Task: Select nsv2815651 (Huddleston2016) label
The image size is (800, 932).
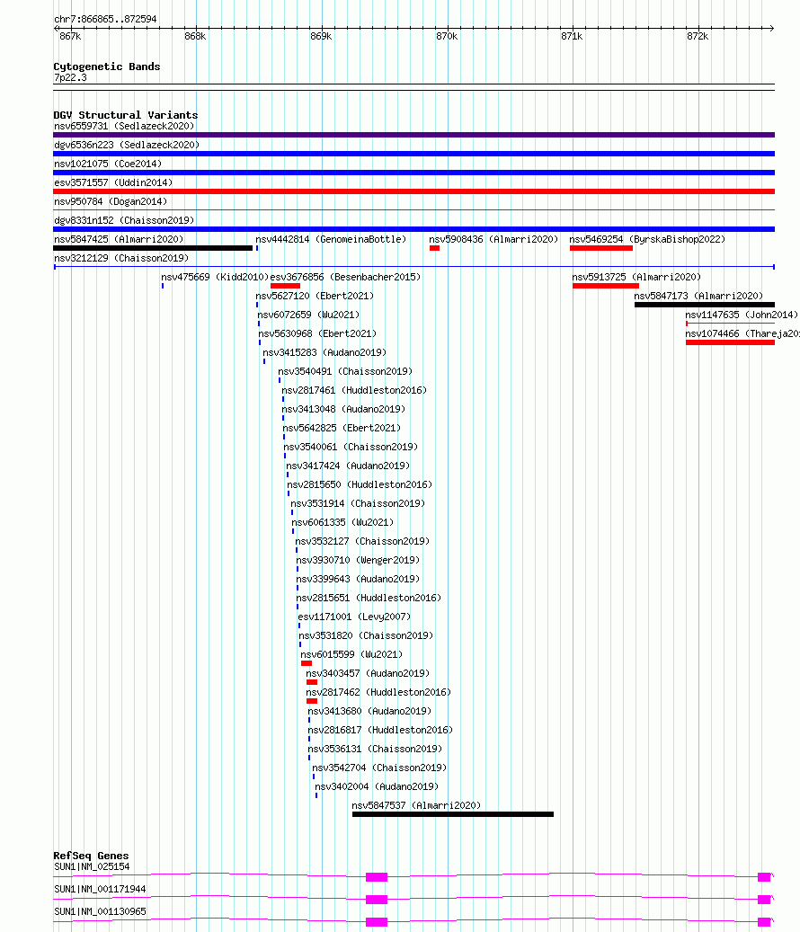Action: click(369, 599)
